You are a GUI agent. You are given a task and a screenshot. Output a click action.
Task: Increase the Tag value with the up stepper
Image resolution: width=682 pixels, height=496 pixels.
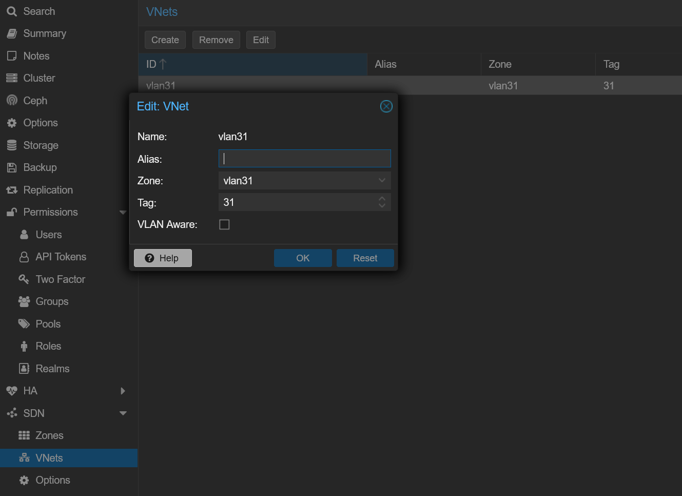(x=382, y=199)
